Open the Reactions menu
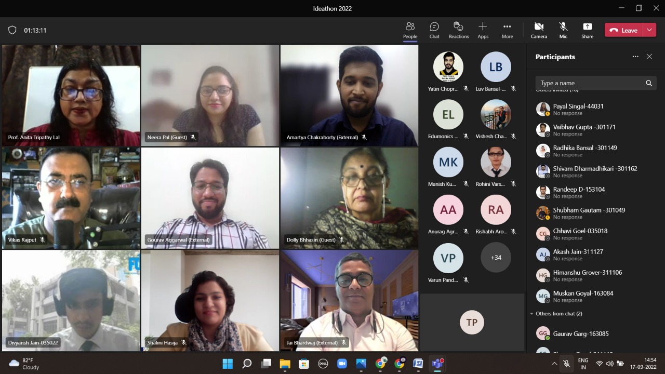 [x=458, y=30]
